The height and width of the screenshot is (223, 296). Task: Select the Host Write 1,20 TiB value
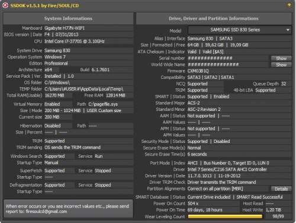point(274,210)
